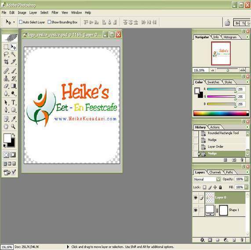Image resolution: width=251 pixels, height=250 pixels.
Task: Open Fill slider arrow
Action: 246,187
